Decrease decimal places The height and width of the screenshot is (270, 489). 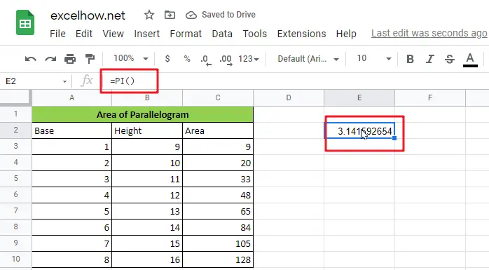(205, 60)
